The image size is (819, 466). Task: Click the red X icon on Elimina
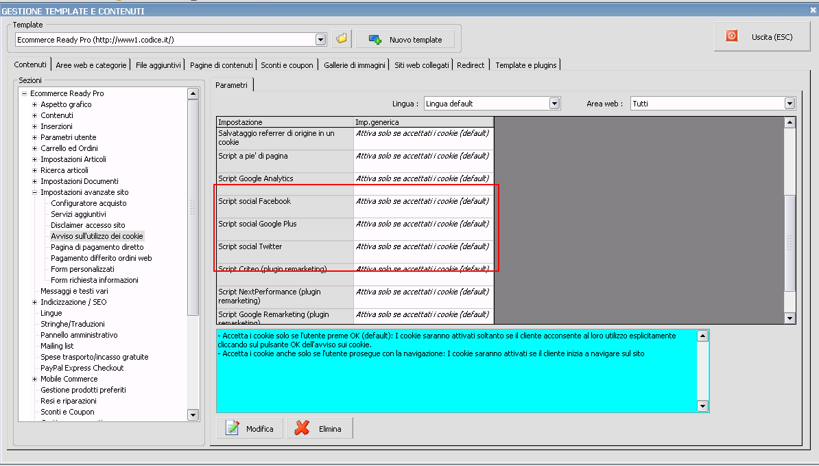point(302,428)
